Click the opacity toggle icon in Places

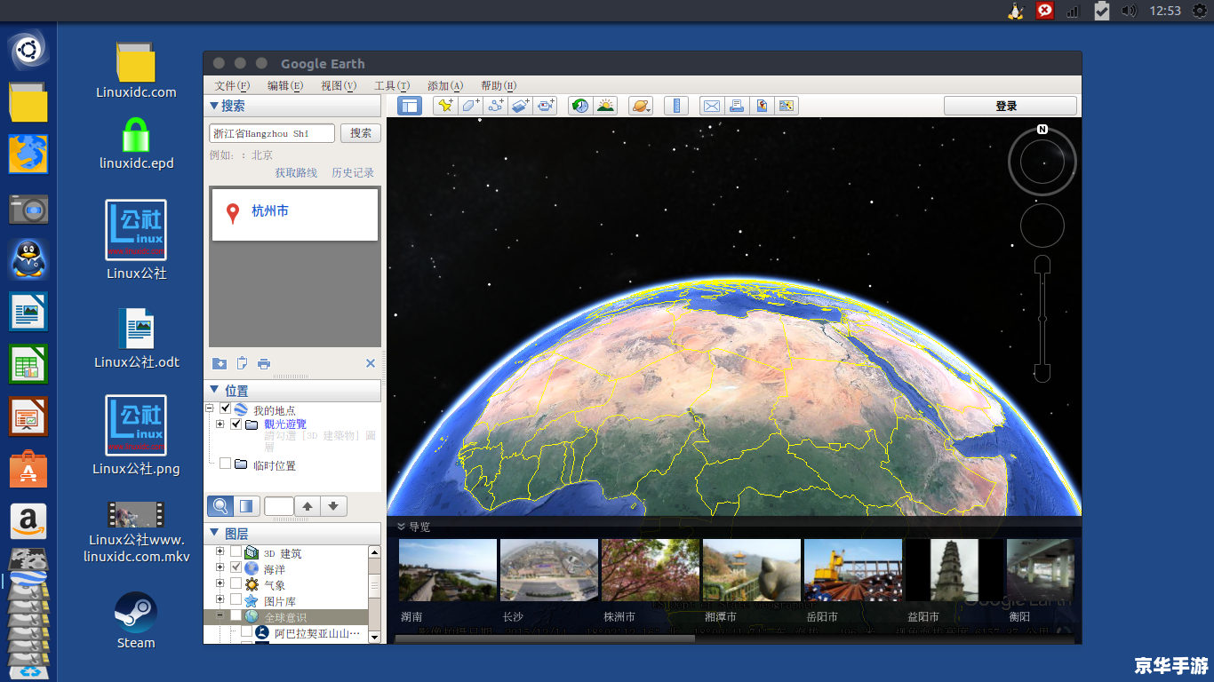pyautogui.click(x=247, y=506)
